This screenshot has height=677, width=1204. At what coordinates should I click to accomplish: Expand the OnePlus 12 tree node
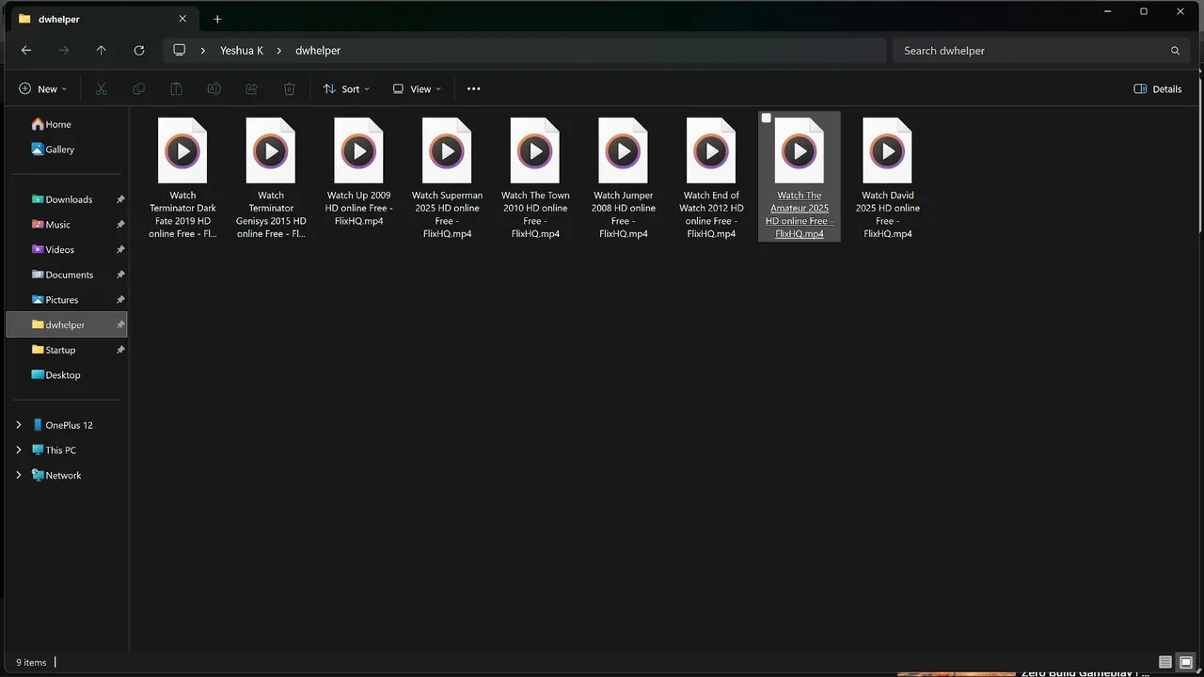coord(18,425)
